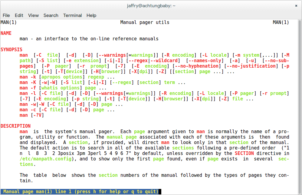Click the '--no-hyphenation' option text
This screenshot has width=302, height=195.
(x=196, y=66)
